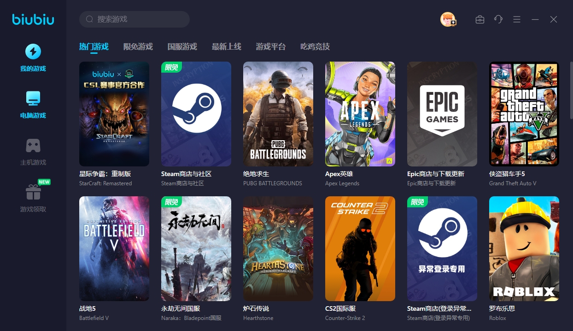Open console games gamepad icon
The height and width of the screenshot is (331, 573).
[x=33, y=145]
